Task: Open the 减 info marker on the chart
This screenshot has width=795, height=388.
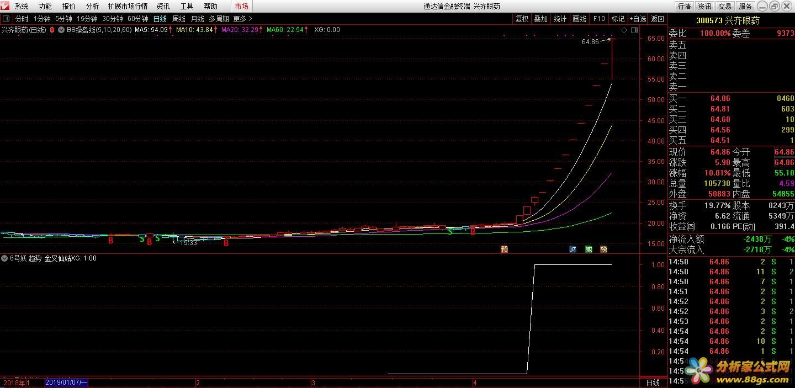Action: click(589, 249)
